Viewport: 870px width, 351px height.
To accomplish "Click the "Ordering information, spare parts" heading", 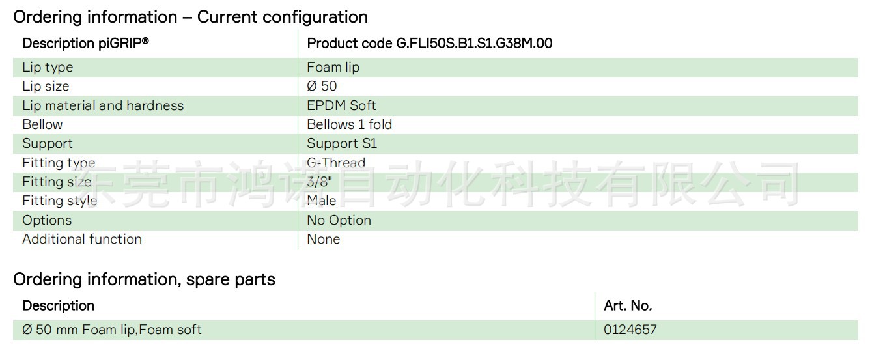I will coord(144,279).
